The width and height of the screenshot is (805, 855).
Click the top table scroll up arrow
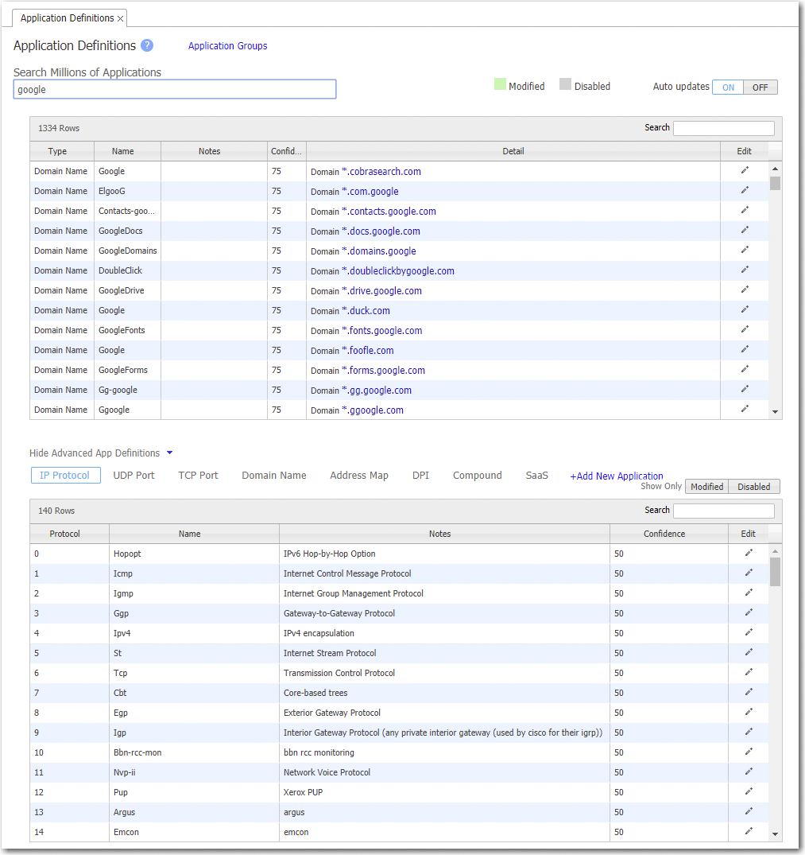[x=775, y=169]
